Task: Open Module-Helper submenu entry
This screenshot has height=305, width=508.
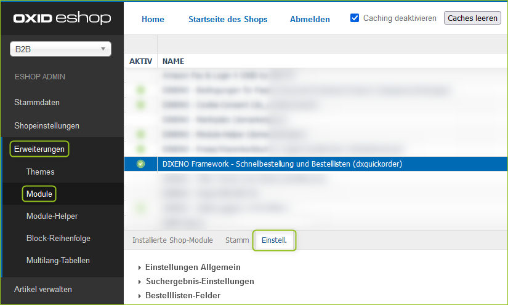Action: tap(52, 216)
